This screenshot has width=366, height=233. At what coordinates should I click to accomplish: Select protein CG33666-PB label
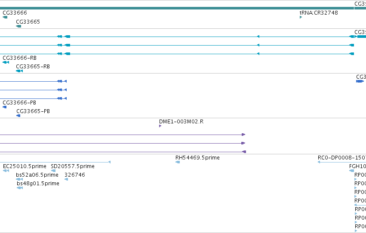19,103
